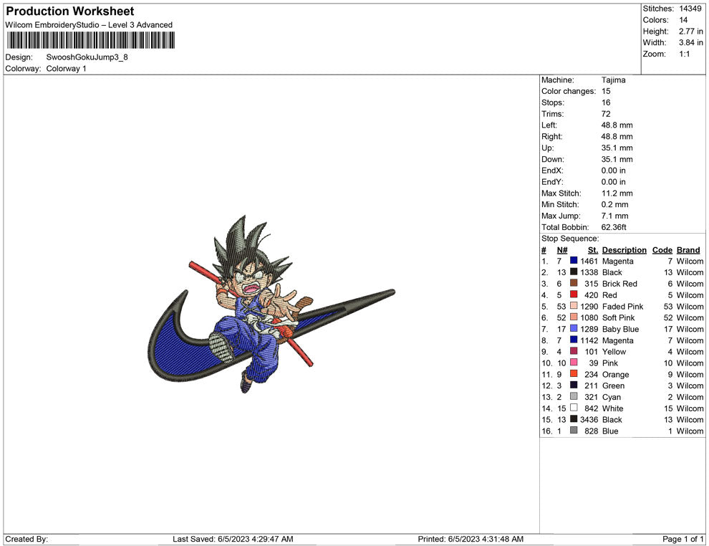Click the Brick Red color swatch

574,283
